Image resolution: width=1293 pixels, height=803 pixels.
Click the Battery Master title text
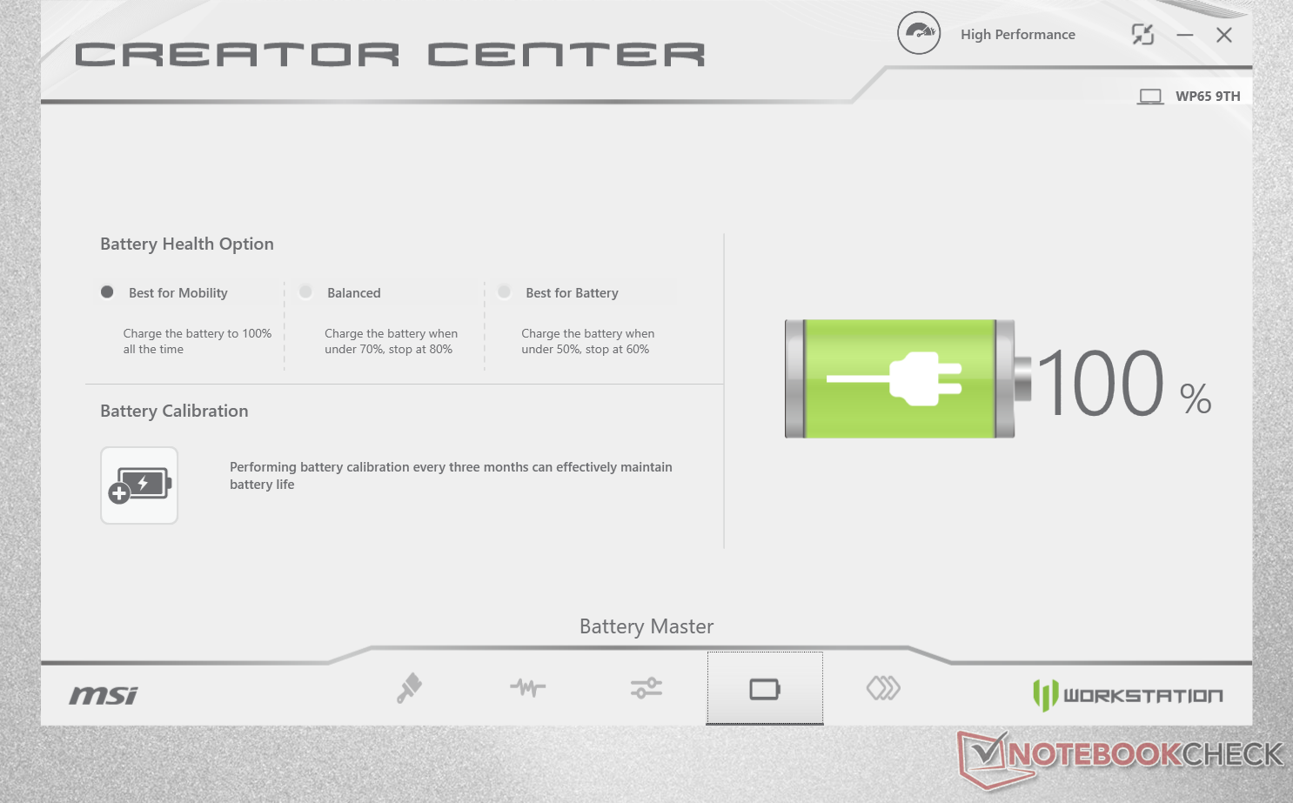click(646, 626)
